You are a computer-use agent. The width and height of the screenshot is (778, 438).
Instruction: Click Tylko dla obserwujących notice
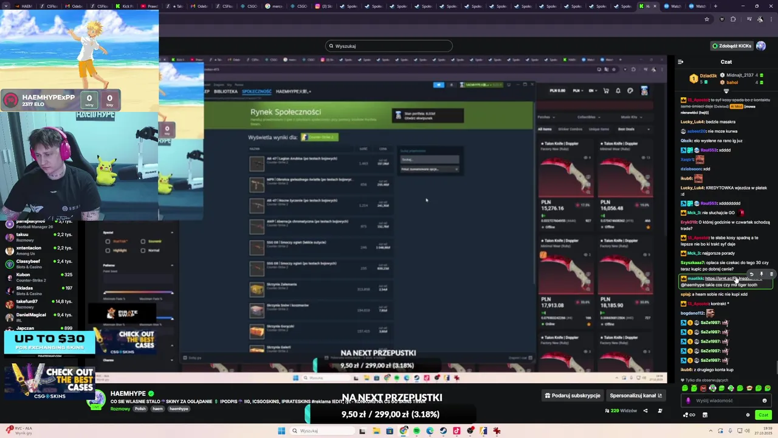pos(706,380)
